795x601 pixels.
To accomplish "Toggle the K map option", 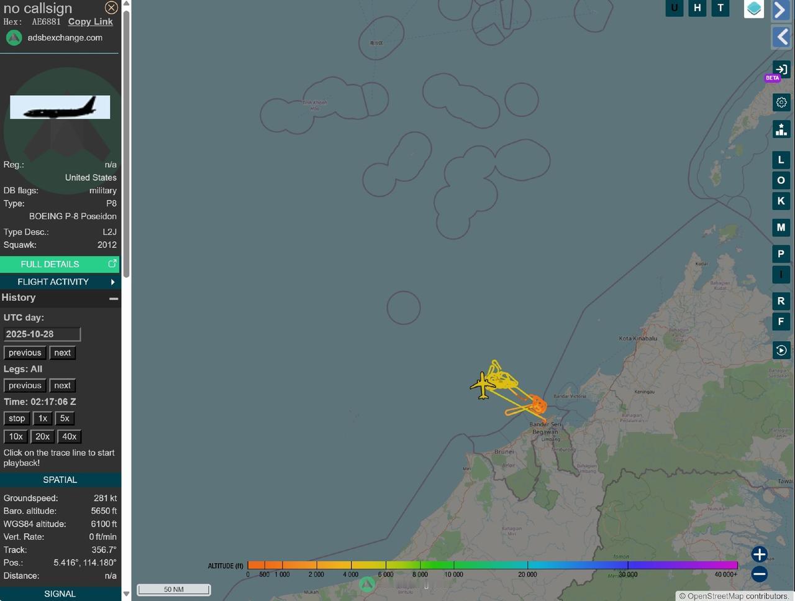I will [x=781, y=201].
